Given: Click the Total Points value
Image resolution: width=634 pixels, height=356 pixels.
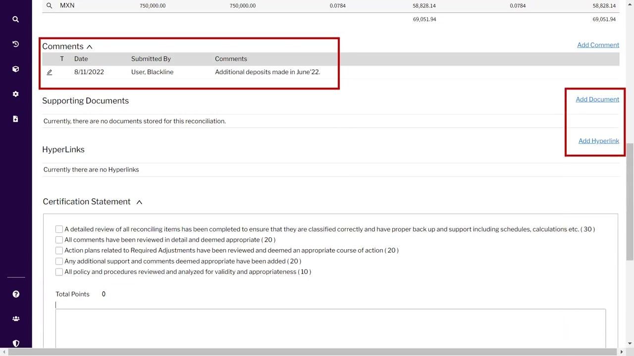Looking at the screenshot, I should click(104, 294).
